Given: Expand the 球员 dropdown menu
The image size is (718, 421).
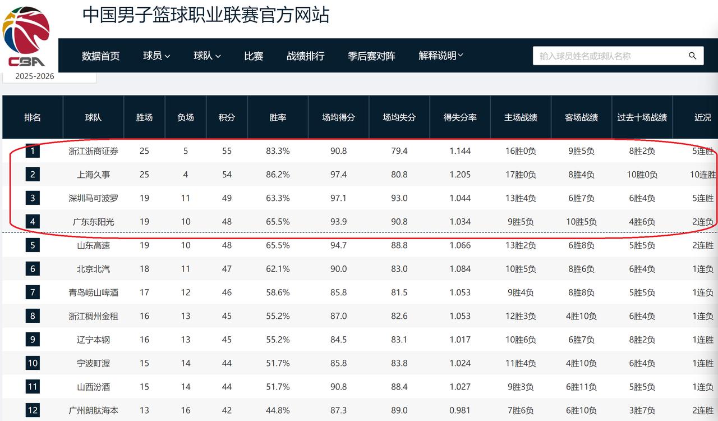Looking at the screenshot, I should coord(157,56).
